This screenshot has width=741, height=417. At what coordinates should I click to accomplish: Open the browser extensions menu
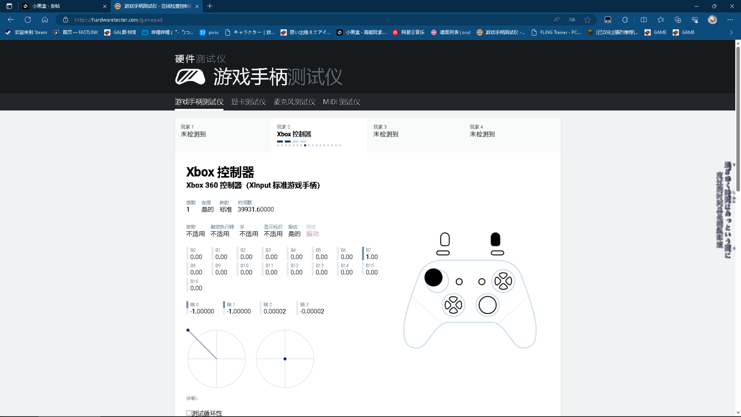625,20
